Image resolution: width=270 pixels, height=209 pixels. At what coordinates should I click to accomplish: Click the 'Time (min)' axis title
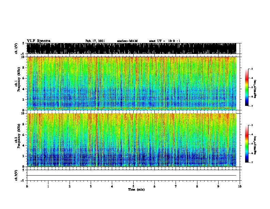136,190
